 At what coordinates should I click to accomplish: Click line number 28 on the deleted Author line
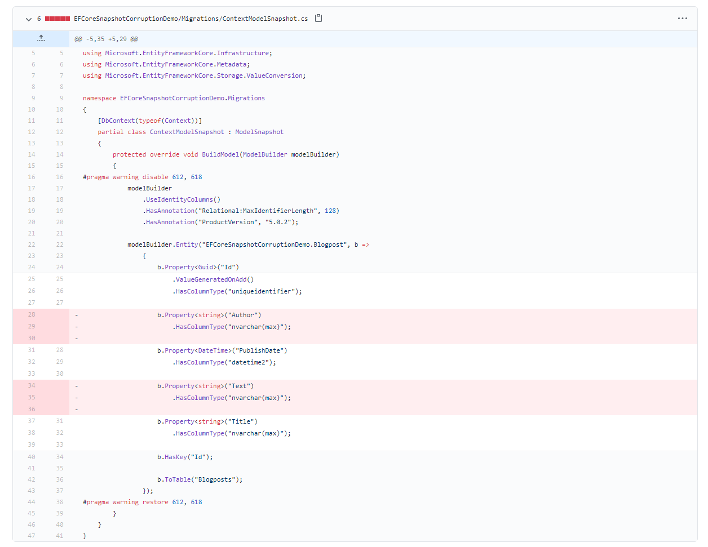(31, 314)
